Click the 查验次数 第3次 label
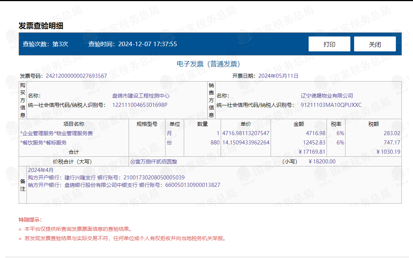This screenshot has width=413, height=258. (45, 44)
